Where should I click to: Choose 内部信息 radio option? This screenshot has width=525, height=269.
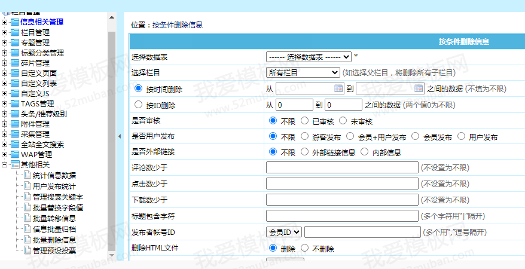point(364,152)
